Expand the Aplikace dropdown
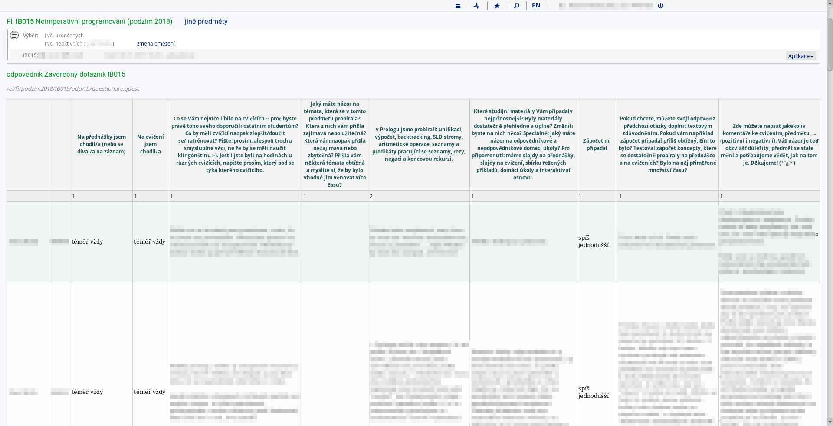Image resolution: width=833 pixels, height=426 pixels. coord(800,56)
